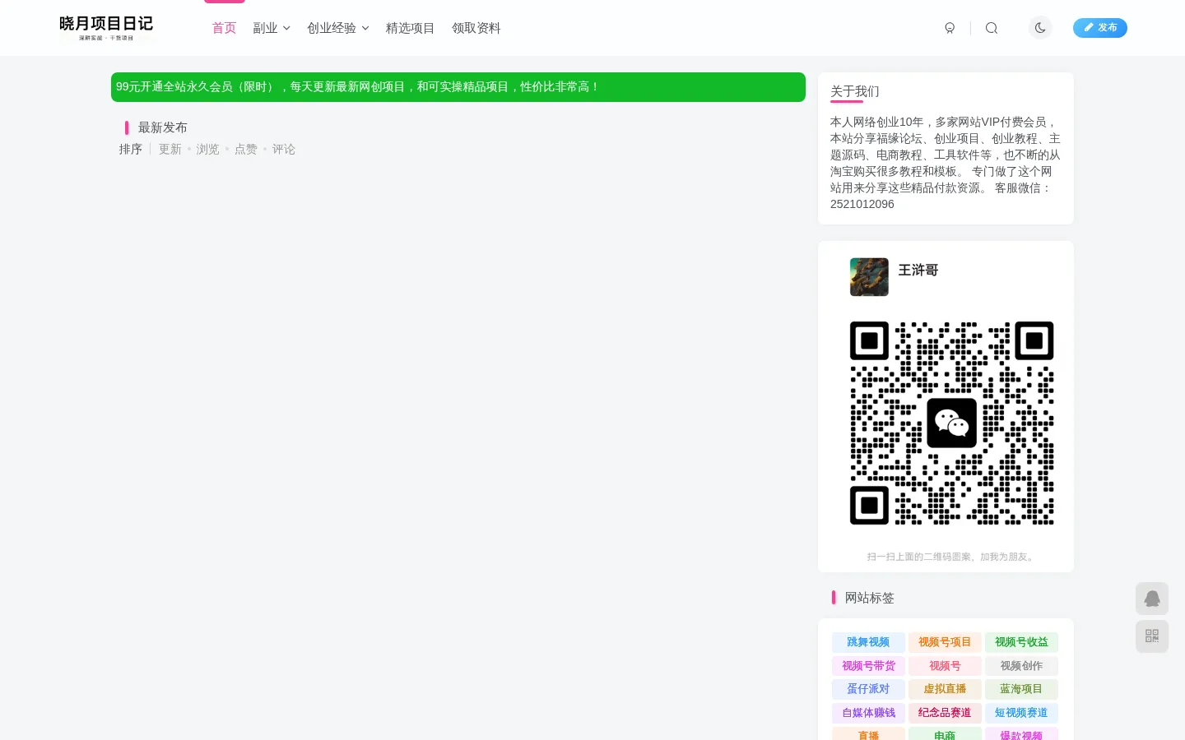Open 精选项目 menu item
This screenshot has width=1185, height=740.
[410, 28]
